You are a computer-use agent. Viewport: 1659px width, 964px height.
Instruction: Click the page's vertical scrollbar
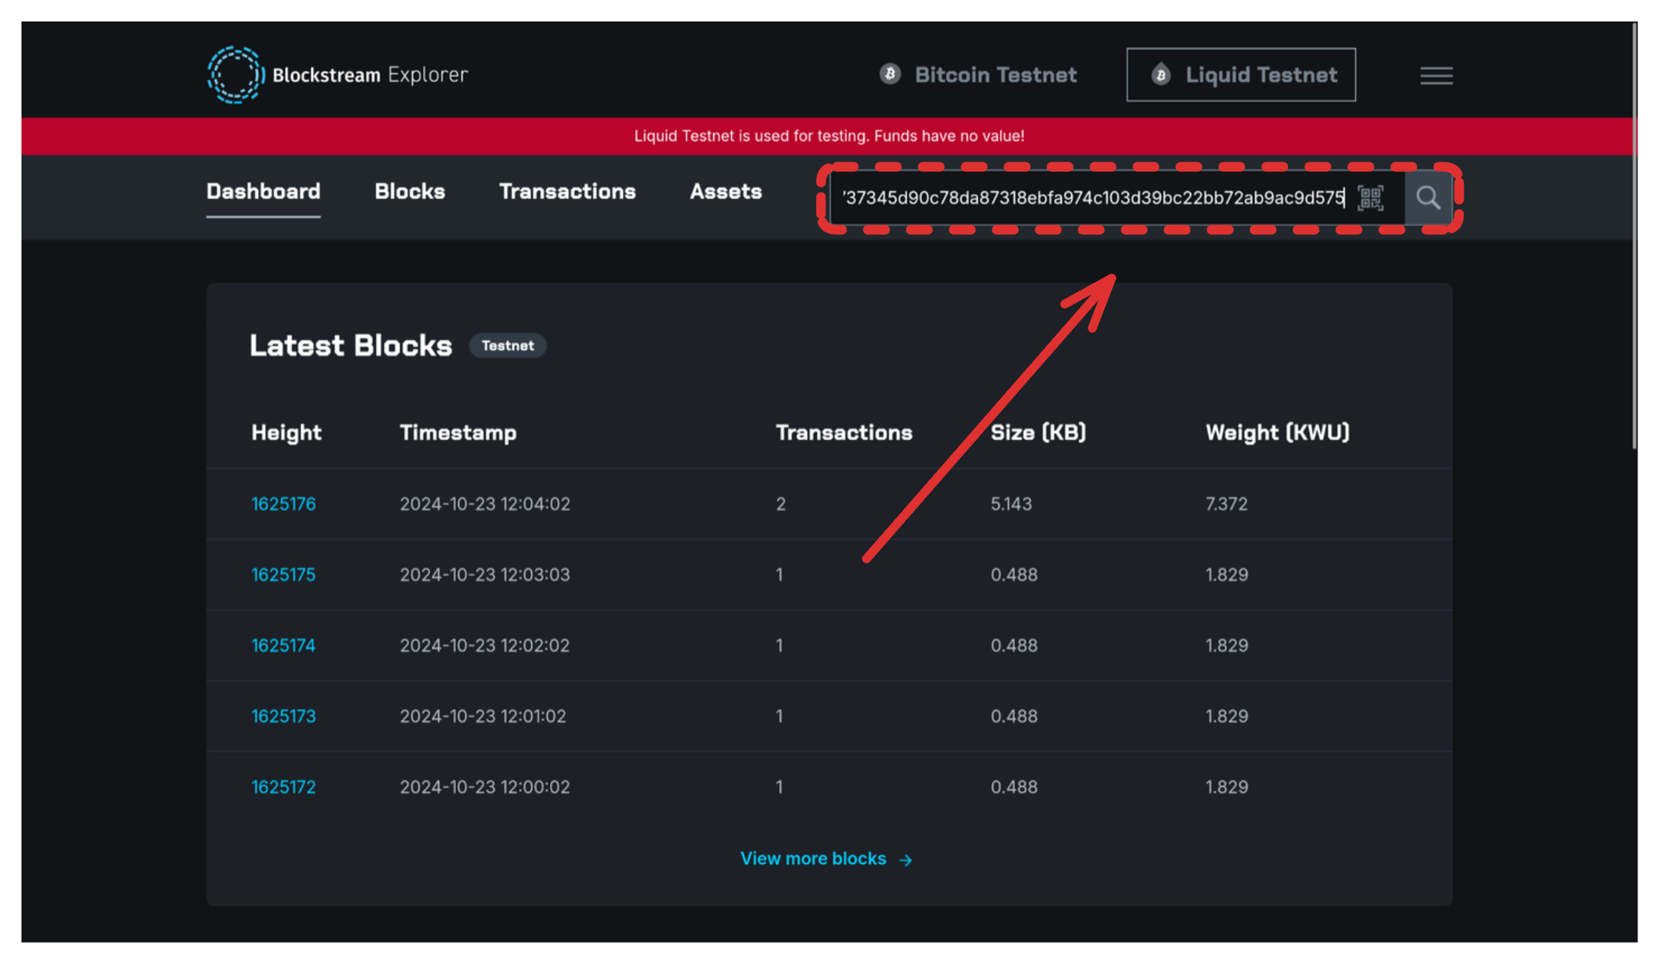tap(1634, 236)
